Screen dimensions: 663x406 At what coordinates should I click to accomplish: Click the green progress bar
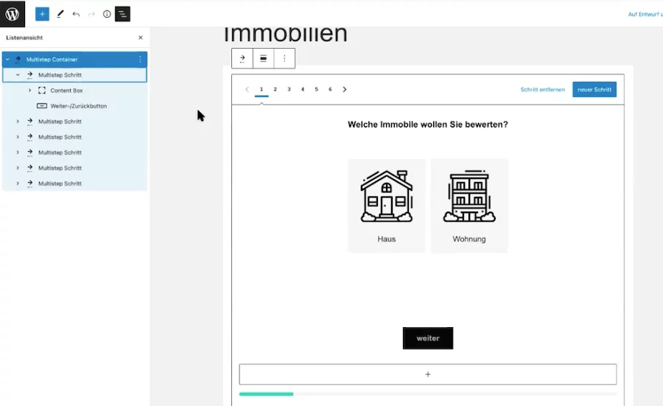tap(266, 394)
